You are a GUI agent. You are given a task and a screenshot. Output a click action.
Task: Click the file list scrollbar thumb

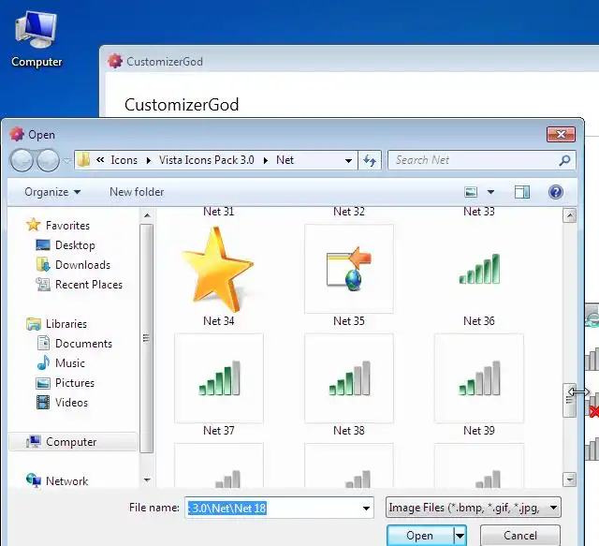coord(570,400)
